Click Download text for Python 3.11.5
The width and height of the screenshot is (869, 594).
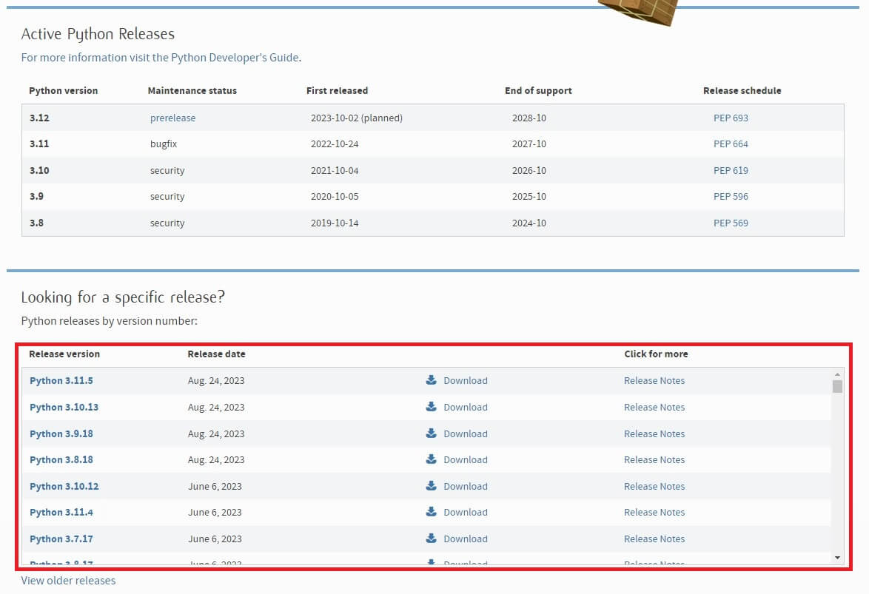pyautogui.click(x=466, y=381)
